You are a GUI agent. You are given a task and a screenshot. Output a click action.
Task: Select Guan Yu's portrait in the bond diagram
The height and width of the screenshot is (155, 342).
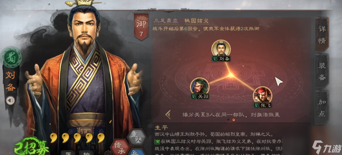point(200,86)
